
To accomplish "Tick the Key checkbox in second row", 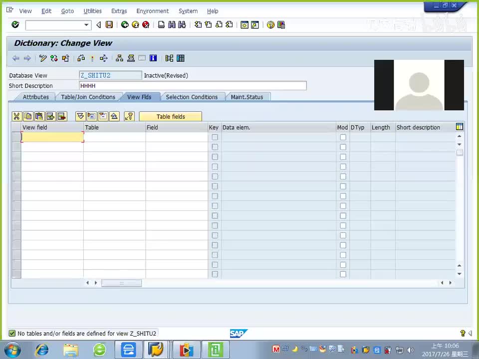I will coord(215,147).
